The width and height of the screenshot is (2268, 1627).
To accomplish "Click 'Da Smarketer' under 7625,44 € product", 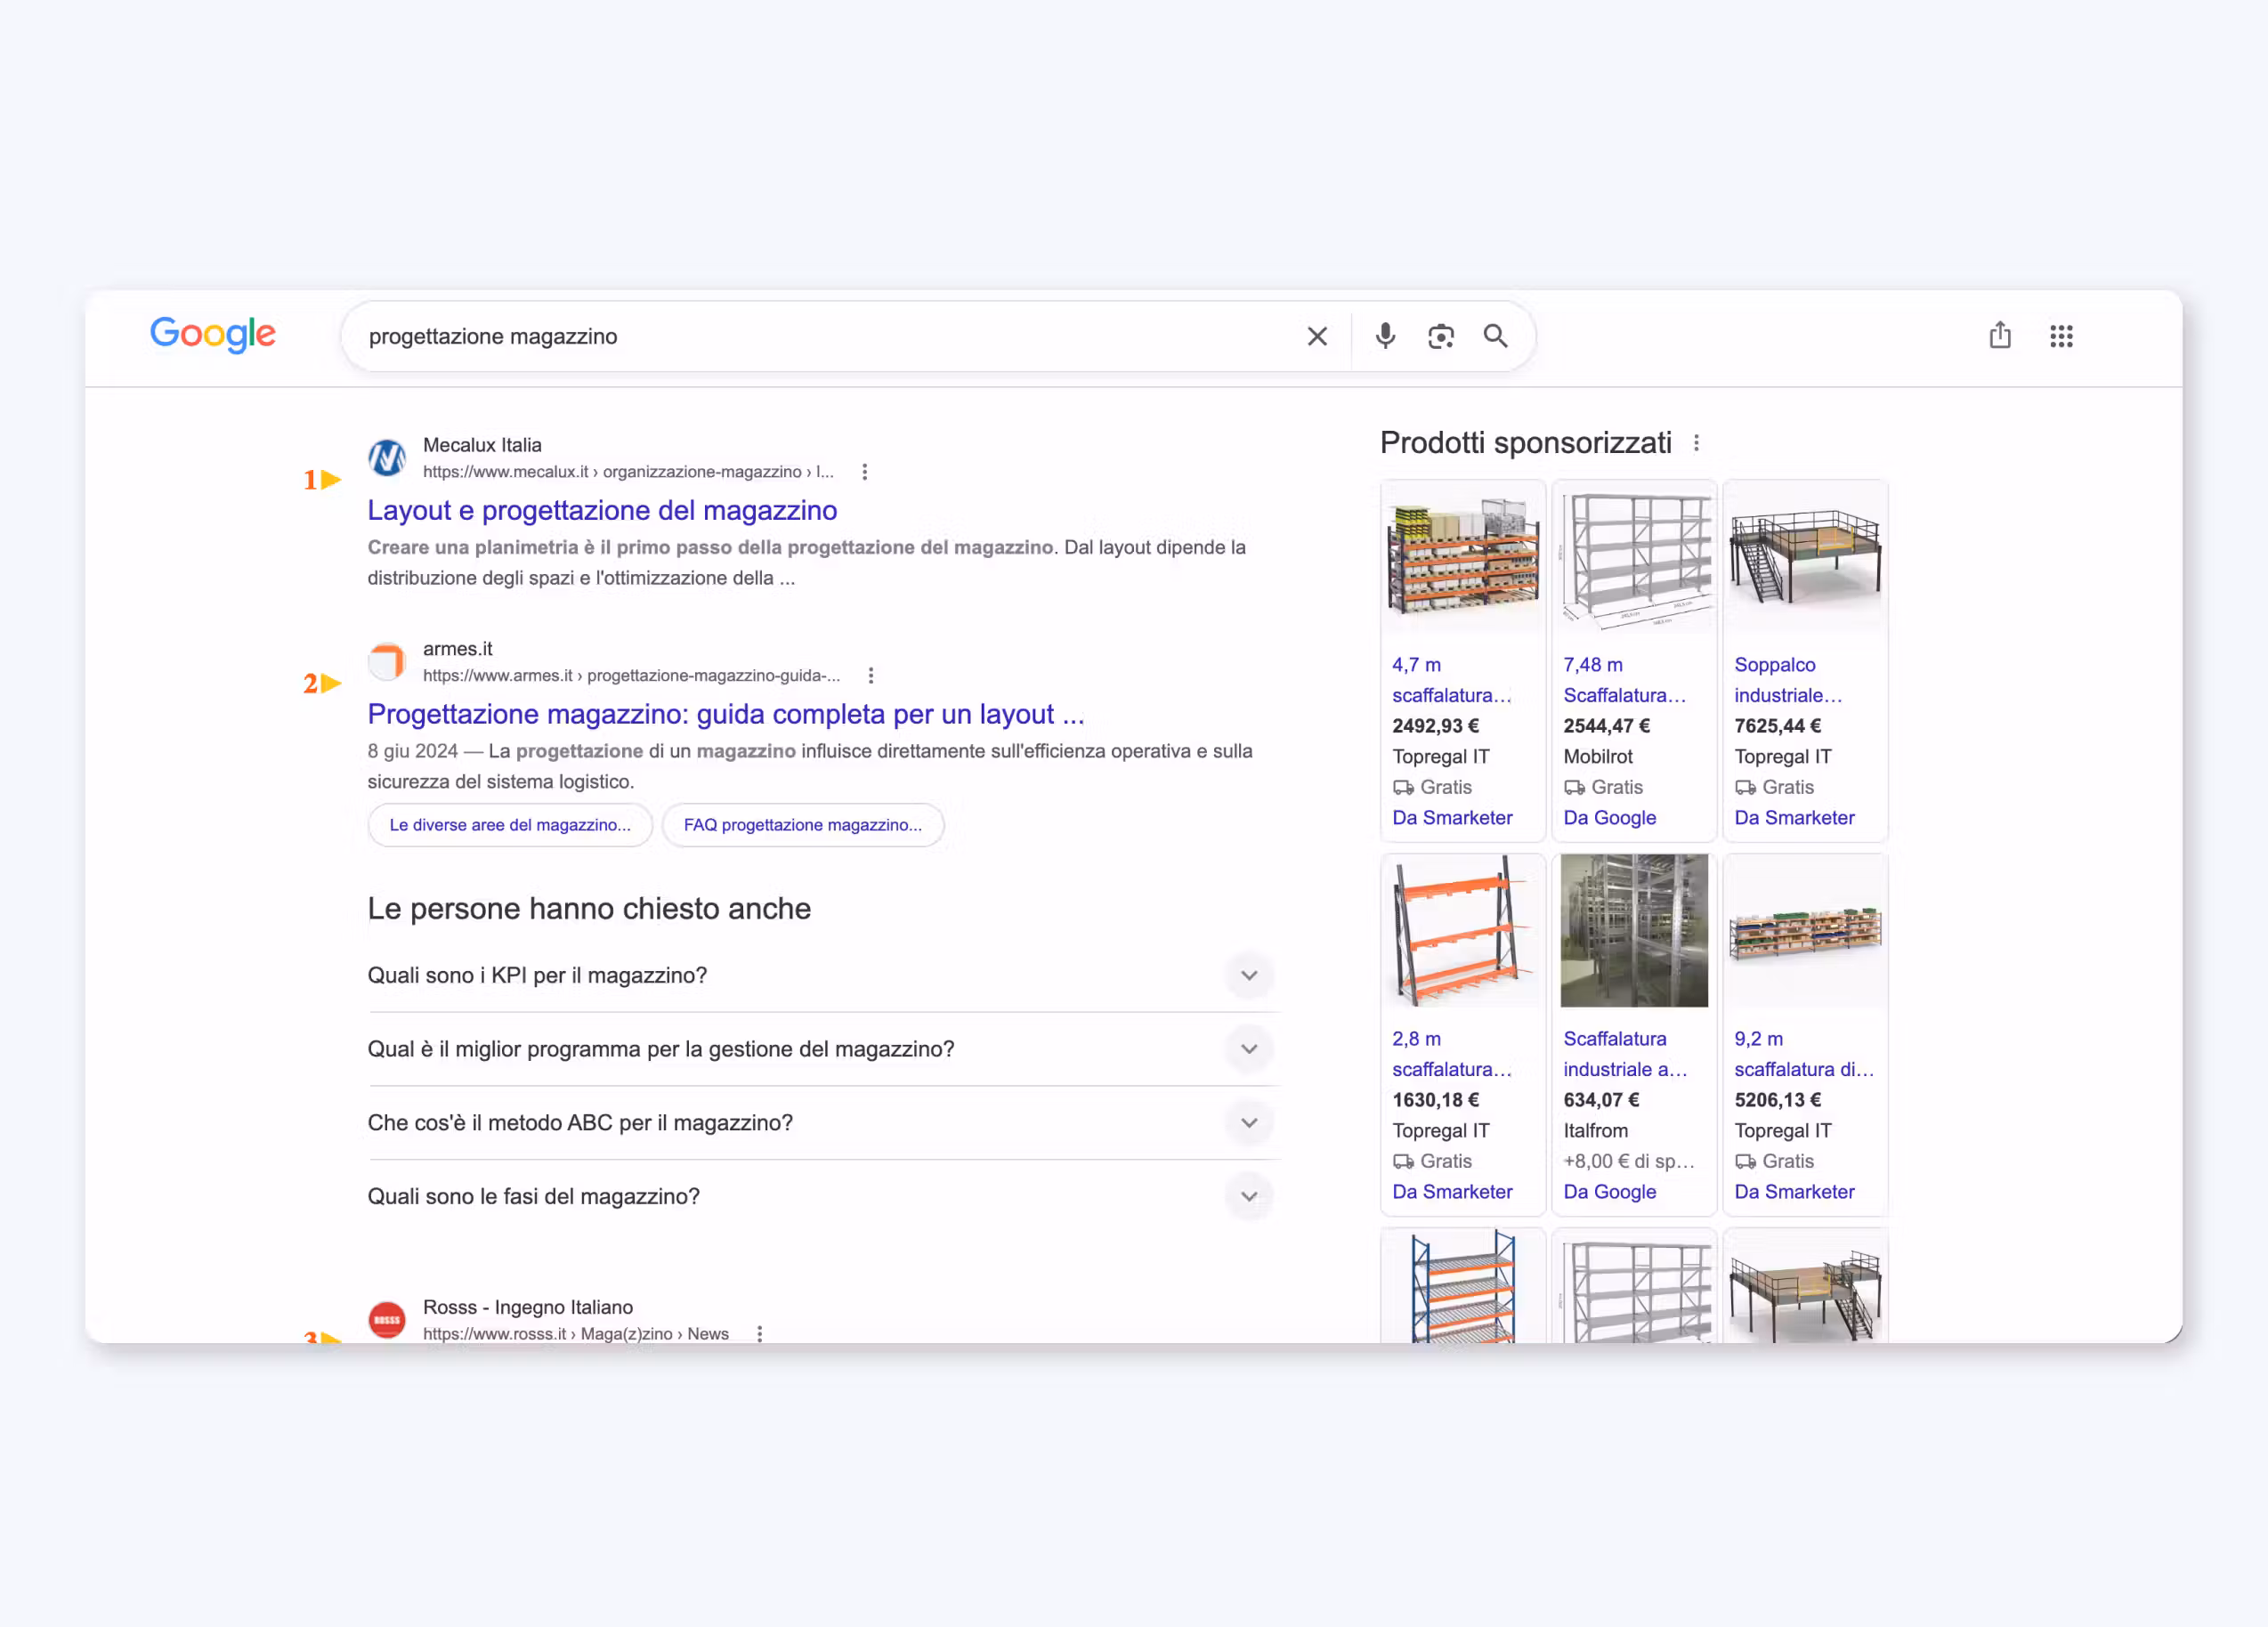I will pyautogui.click(x=1794, y=818).
